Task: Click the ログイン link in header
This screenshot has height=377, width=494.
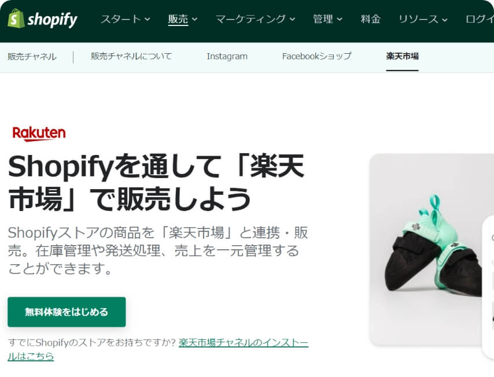Action: pos(480,19)
